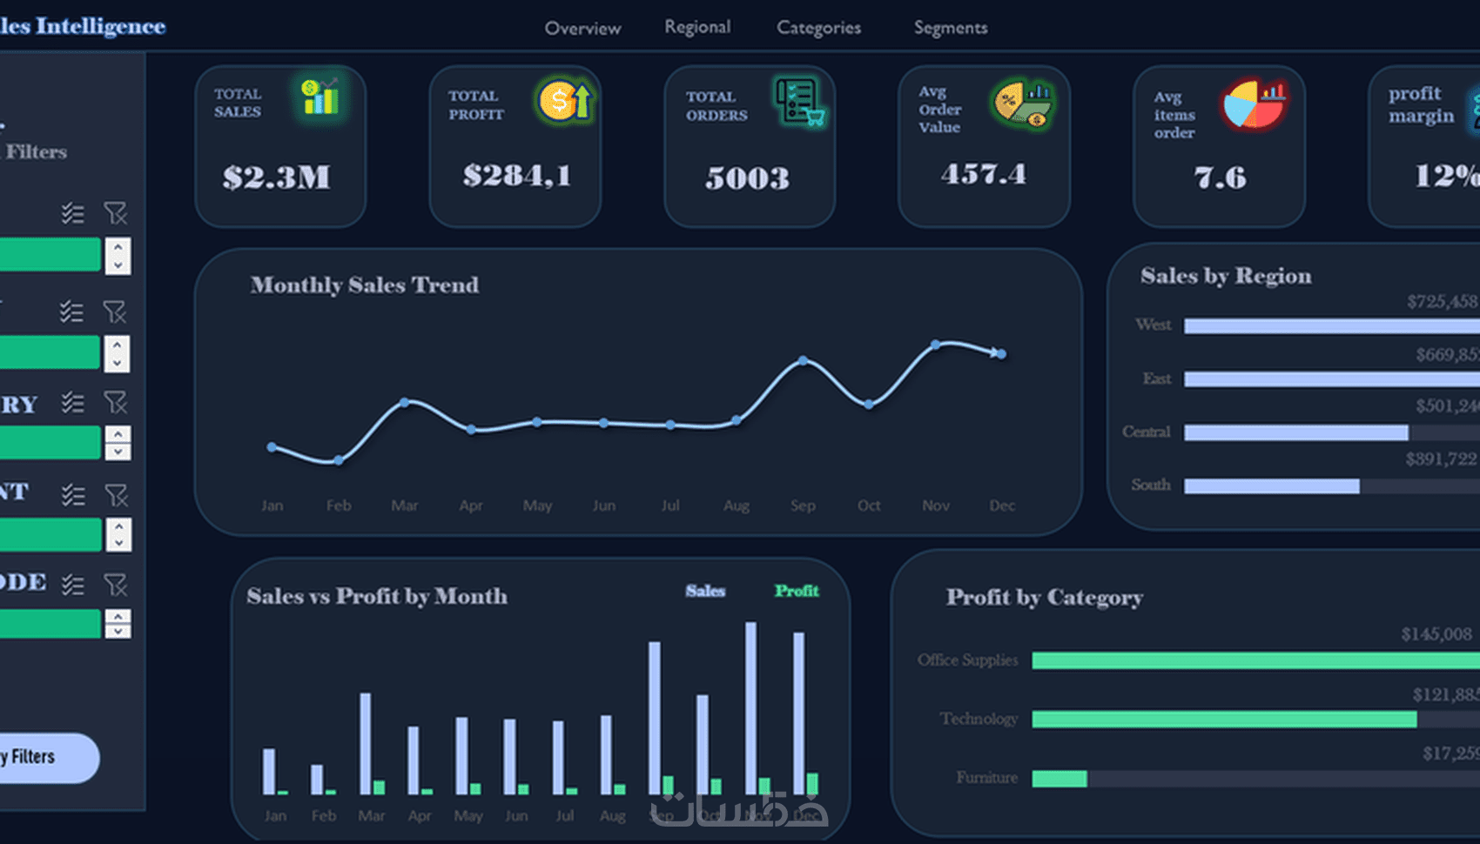Toggle multi-select on the first slicer
The height and width of the screenshot is (844, 1480).
(73, 212)
